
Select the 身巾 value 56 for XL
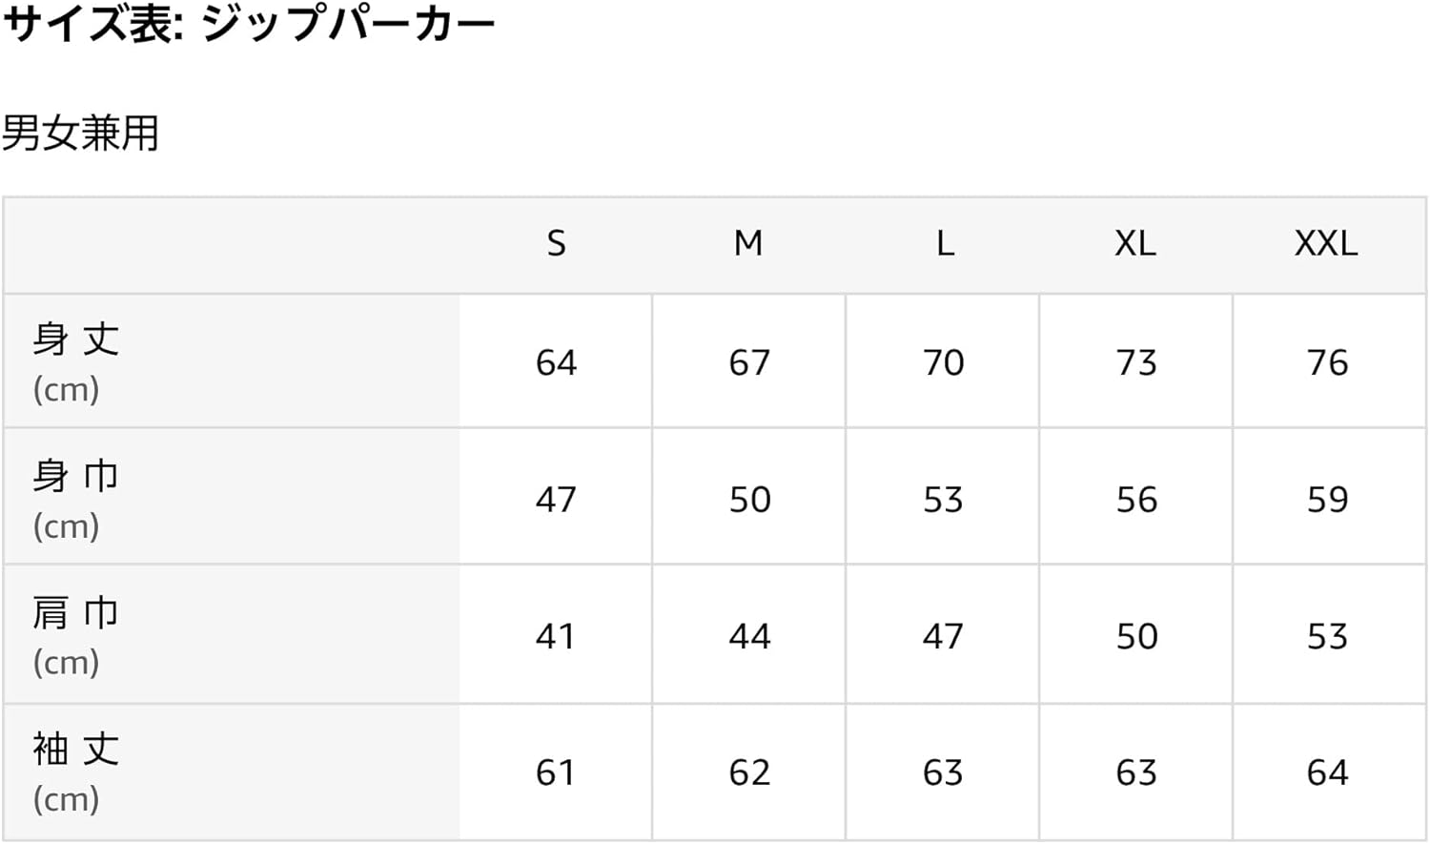[x=1136, y=499]
